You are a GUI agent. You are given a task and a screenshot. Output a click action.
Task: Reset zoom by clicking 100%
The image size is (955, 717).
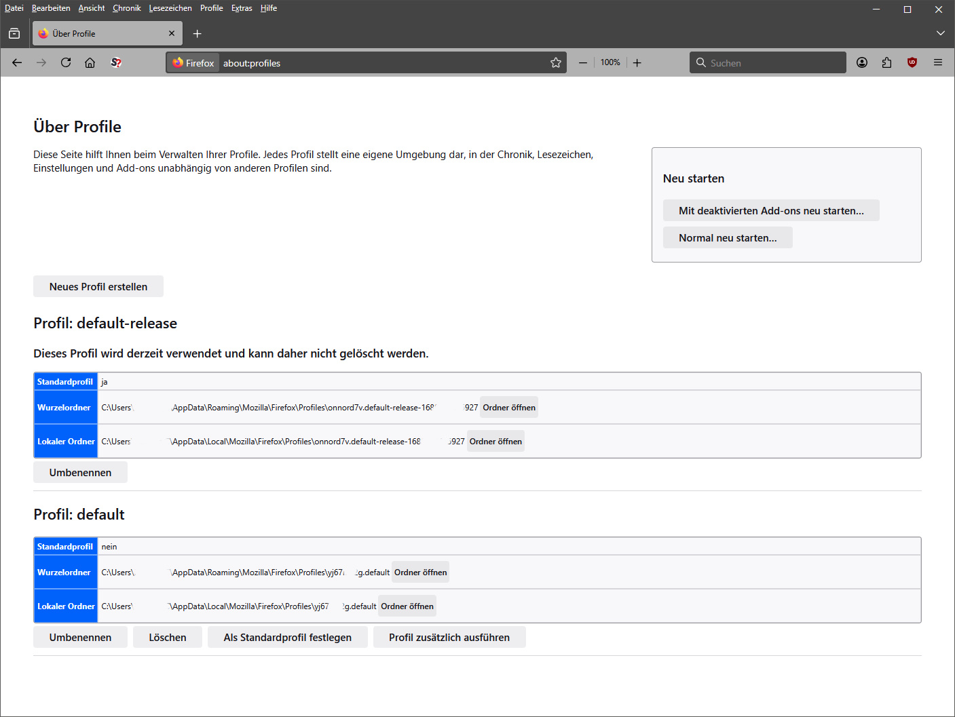pos(610,62)
